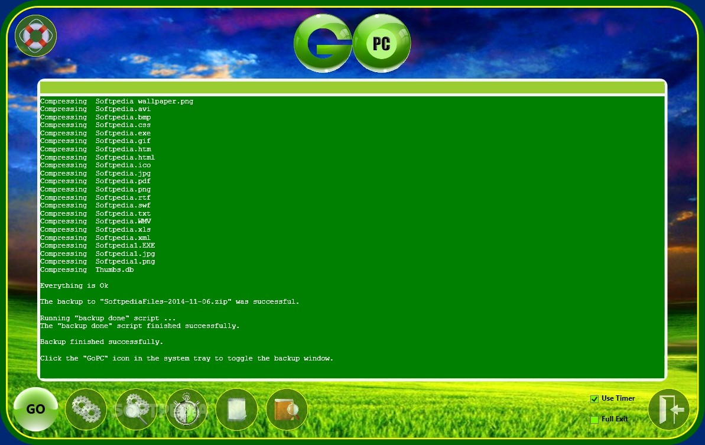Click the 'SoftpediaFiles-2014-11-06.zip' backup message
Screen dimensions: 705x445
(x=170, y=301)
